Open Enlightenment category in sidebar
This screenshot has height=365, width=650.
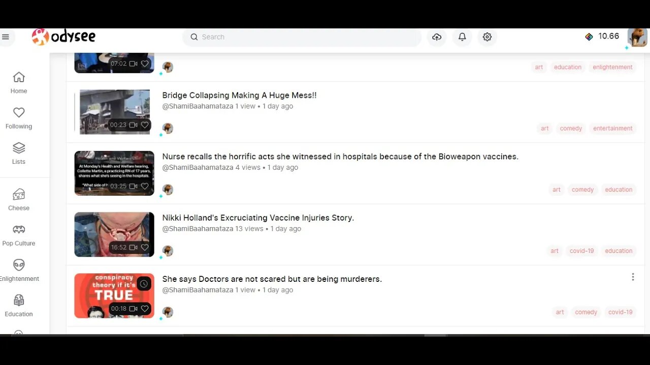click(19, 271)
